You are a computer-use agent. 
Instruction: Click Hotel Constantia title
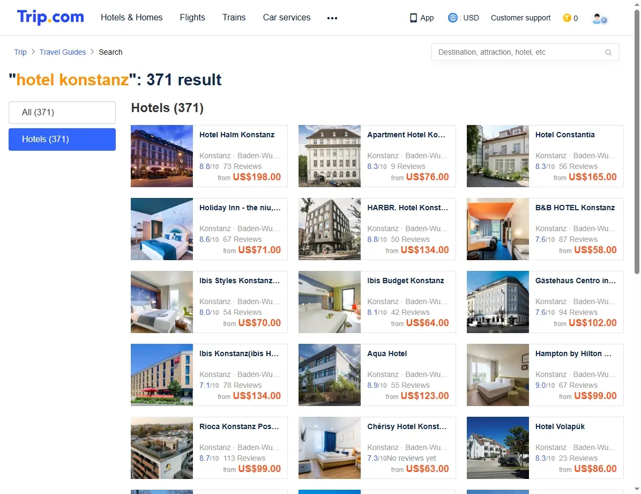565,135
